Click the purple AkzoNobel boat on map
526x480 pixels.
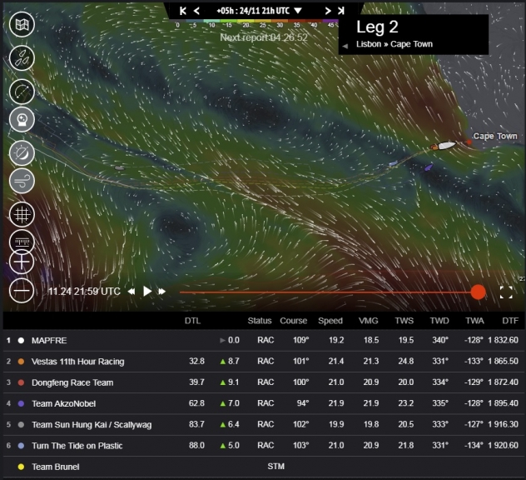pyautogui.click(x=429, y=167)
